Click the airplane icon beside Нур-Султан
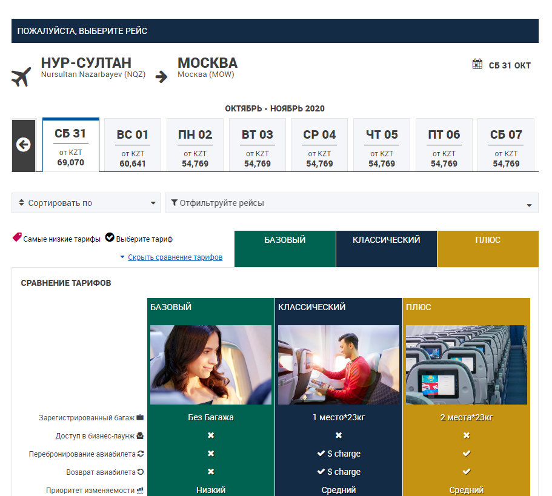Screen dimensions: 552x496 click(x=21, y=77)
